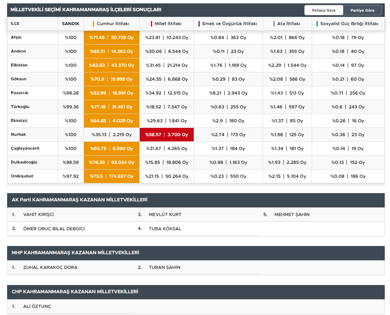Click the Onikişubat district name

22,176
